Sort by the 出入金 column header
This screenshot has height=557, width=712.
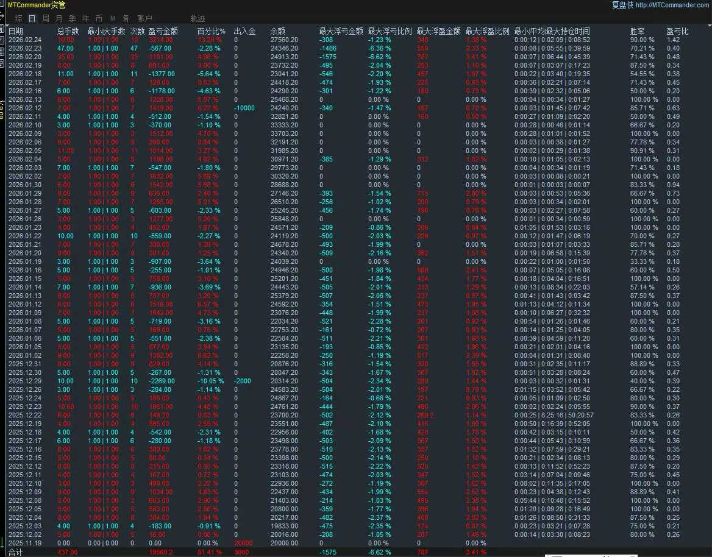[245, 31]
